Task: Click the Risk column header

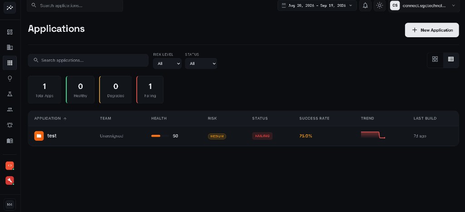Action: click(x=213, y=118)
